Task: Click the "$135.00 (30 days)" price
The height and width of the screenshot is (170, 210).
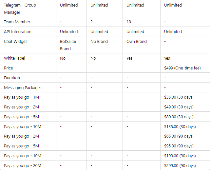Action: (x=180, y=127)
